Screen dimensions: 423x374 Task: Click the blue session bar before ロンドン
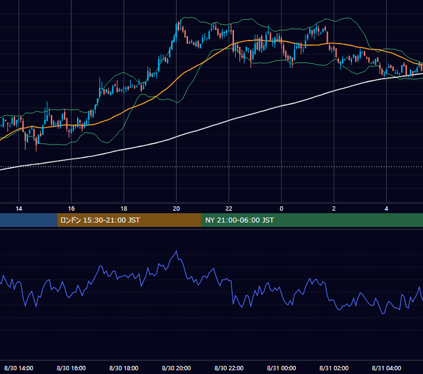coord(29,220)
